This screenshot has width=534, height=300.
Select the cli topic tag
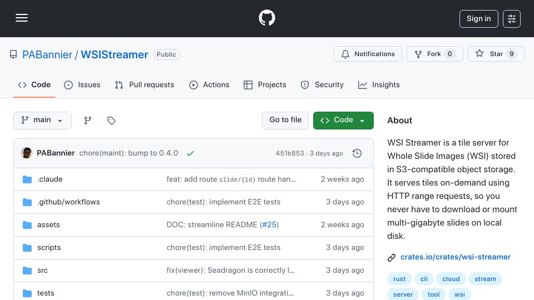point(424,279)
